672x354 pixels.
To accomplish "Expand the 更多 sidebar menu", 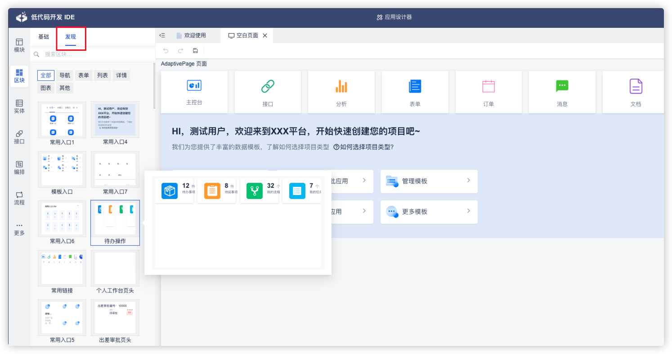I will click(19, 229).
